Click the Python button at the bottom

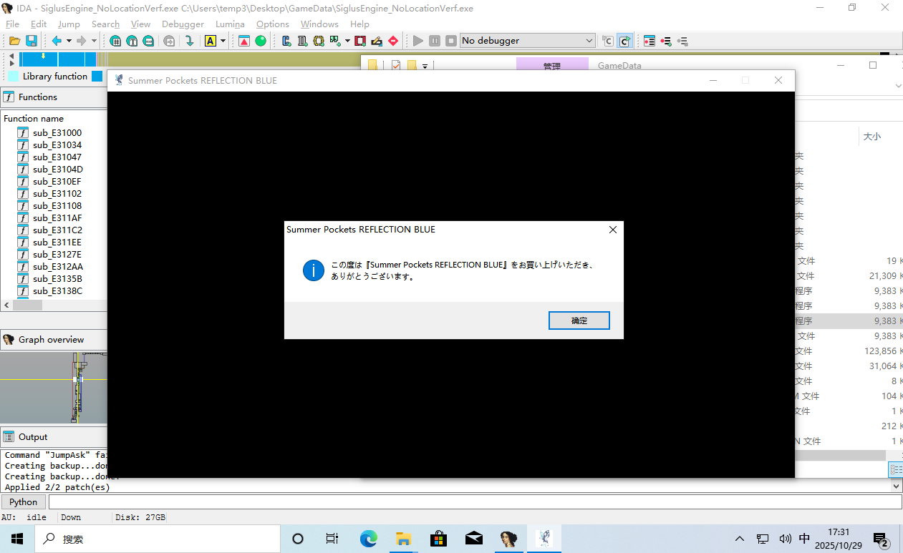[x=24, y=502]
